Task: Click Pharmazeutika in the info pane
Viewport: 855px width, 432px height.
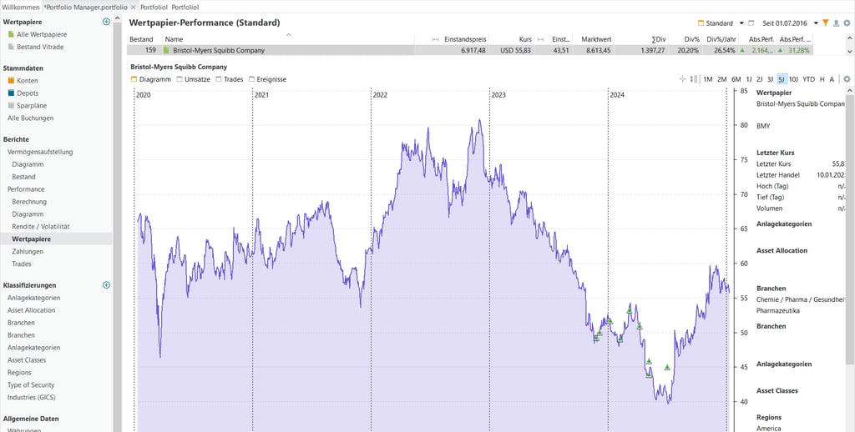Action: pos(778,310)
